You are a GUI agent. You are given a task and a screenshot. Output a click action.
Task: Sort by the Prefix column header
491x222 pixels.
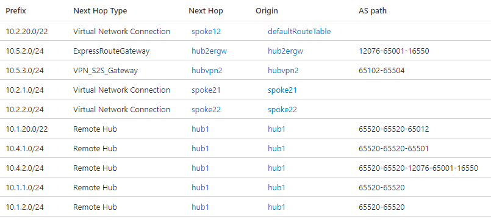coord(16,10)
